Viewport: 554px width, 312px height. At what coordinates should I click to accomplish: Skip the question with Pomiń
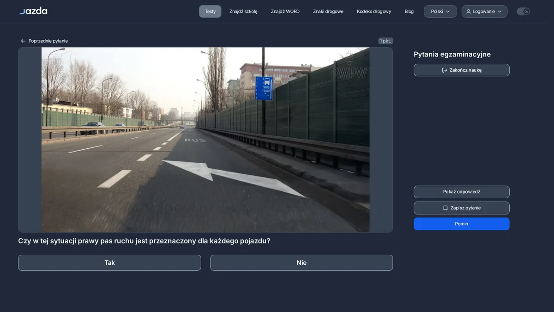tap(462, 224)
